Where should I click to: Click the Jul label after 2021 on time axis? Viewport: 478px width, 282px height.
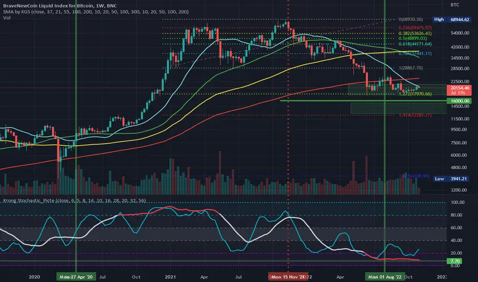tap(238, 277)
